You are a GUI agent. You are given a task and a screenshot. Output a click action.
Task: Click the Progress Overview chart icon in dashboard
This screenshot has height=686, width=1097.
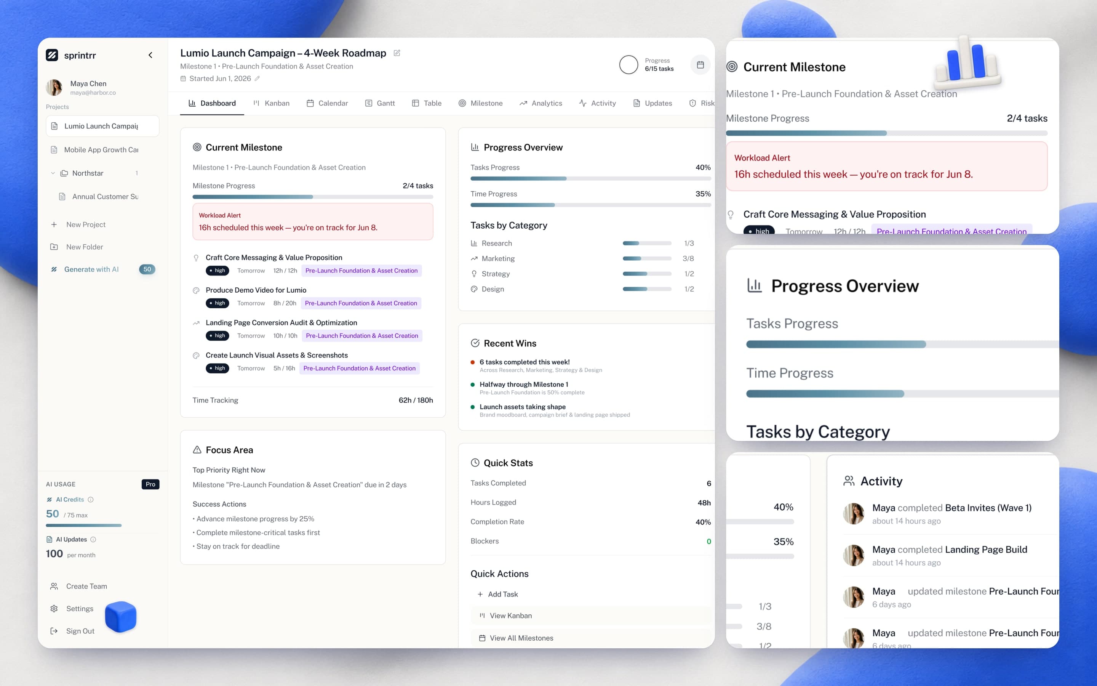click(475, 147)
